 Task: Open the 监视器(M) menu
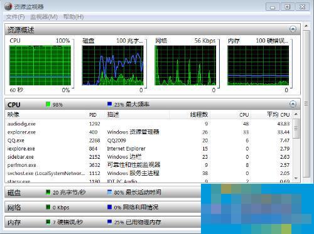[44, 17]
